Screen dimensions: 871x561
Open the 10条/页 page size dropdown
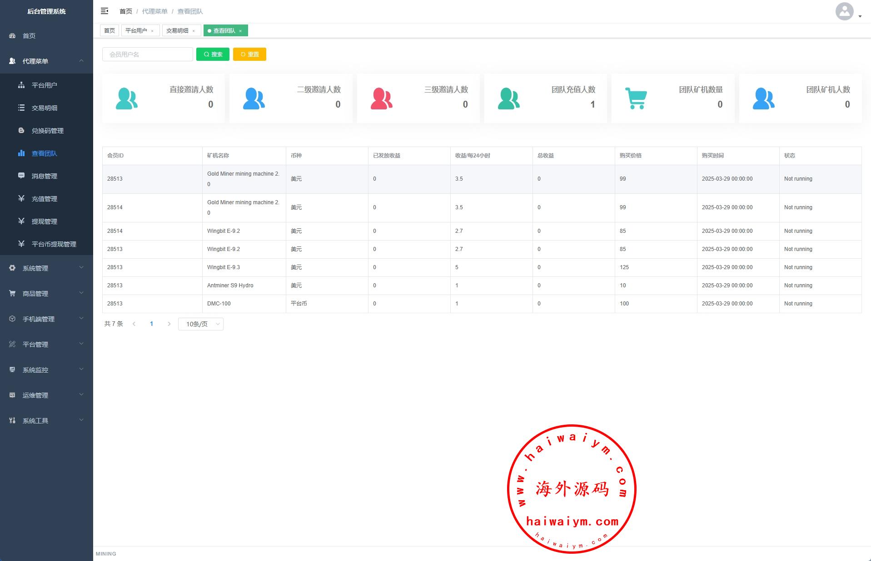click(x=201, y=324)
